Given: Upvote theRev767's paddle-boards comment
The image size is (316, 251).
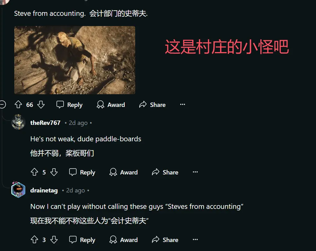Looking at the screenshot, I should (34, 172).
